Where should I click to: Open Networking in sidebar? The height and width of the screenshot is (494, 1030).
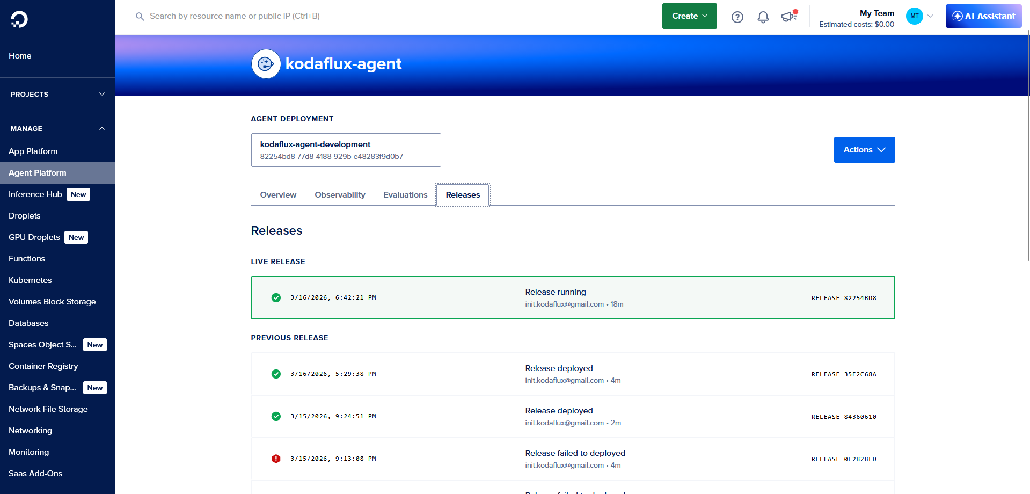pos(31,431)
